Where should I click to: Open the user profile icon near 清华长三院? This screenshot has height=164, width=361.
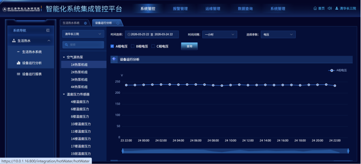coord(337,8)
